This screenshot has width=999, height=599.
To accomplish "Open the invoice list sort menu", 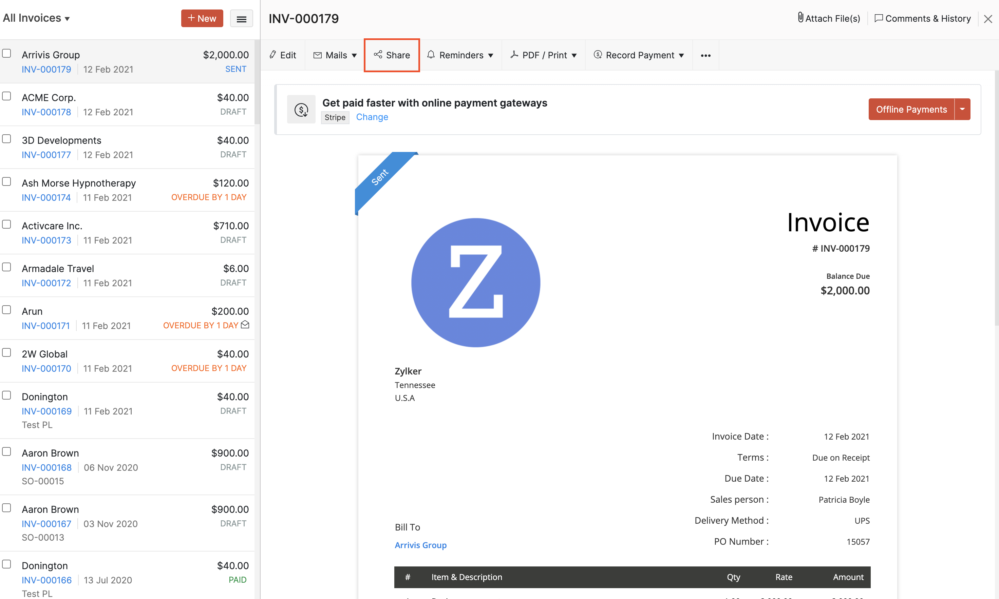I will (241, 19).
